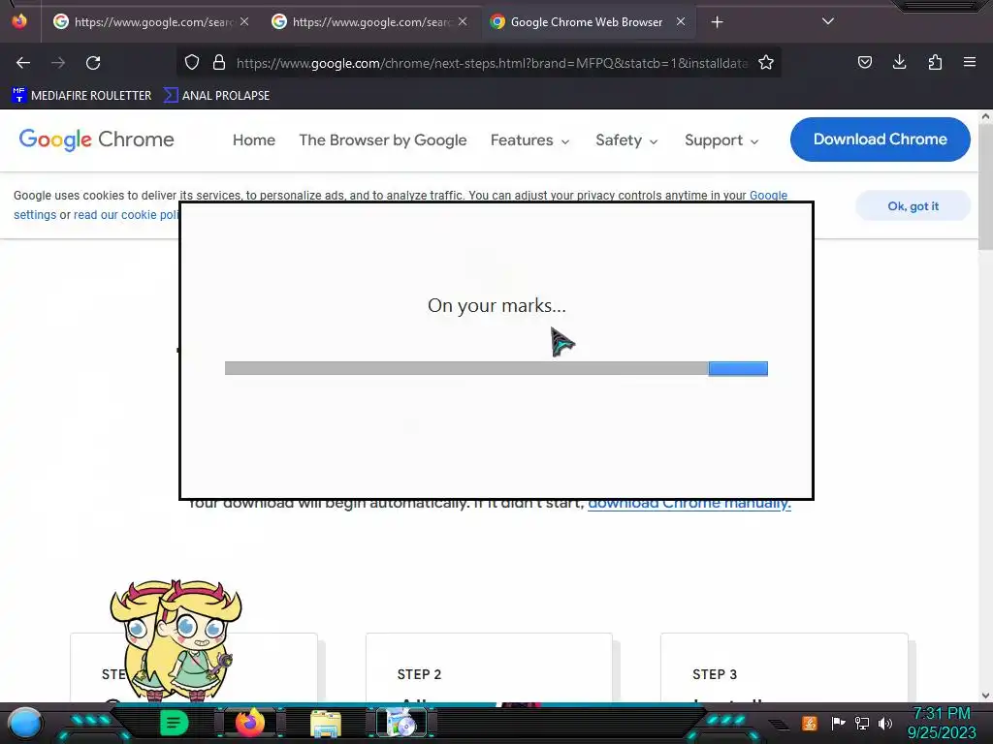Click the site padlock security icon

(x=219, y=62)
